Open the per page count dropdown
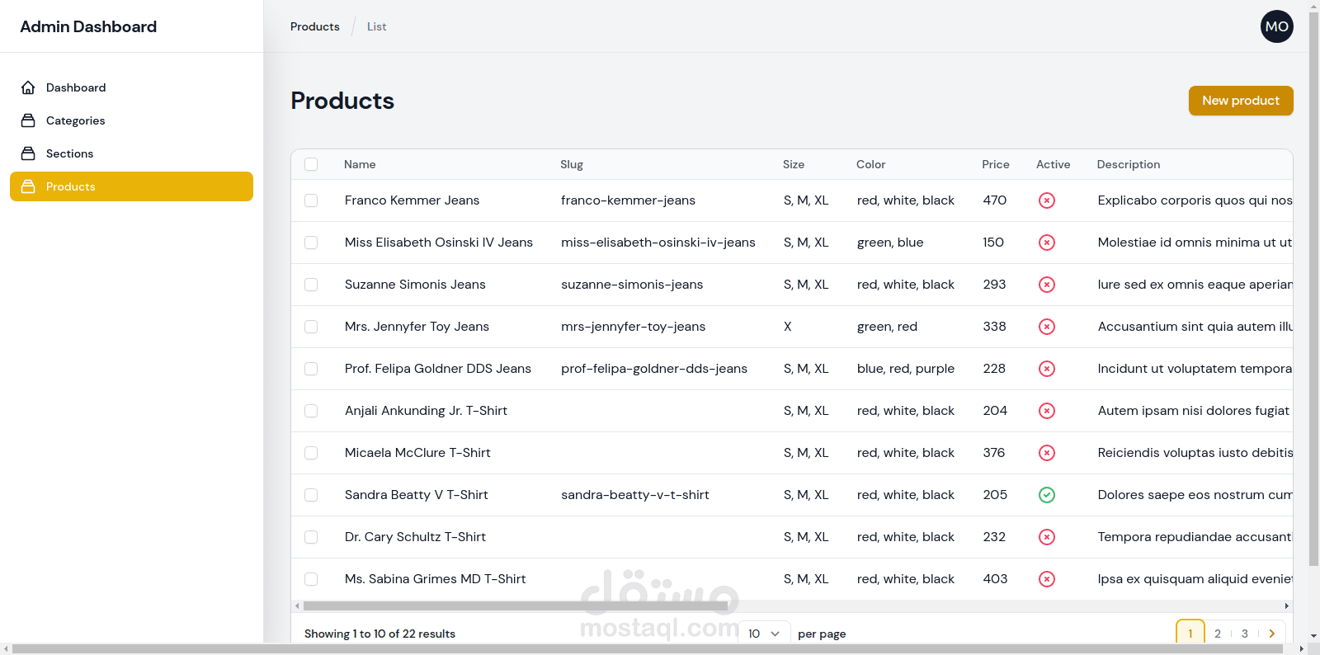This screenshot has height=655, width=1320. click(763, 634)
